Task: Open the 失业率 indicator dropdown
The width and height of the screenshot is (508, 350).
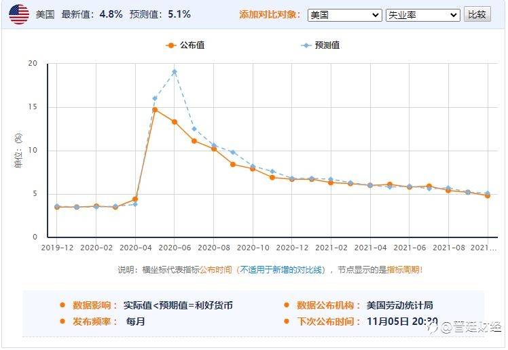Action: point(423,15)
